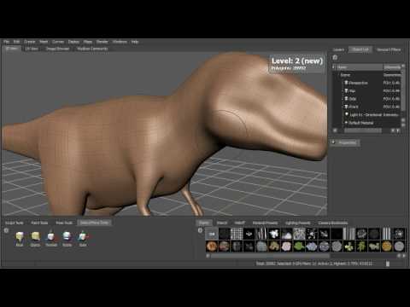Screen dimensions: 410x307
Task: Open the File menu
Action: (x=6, y=42)
